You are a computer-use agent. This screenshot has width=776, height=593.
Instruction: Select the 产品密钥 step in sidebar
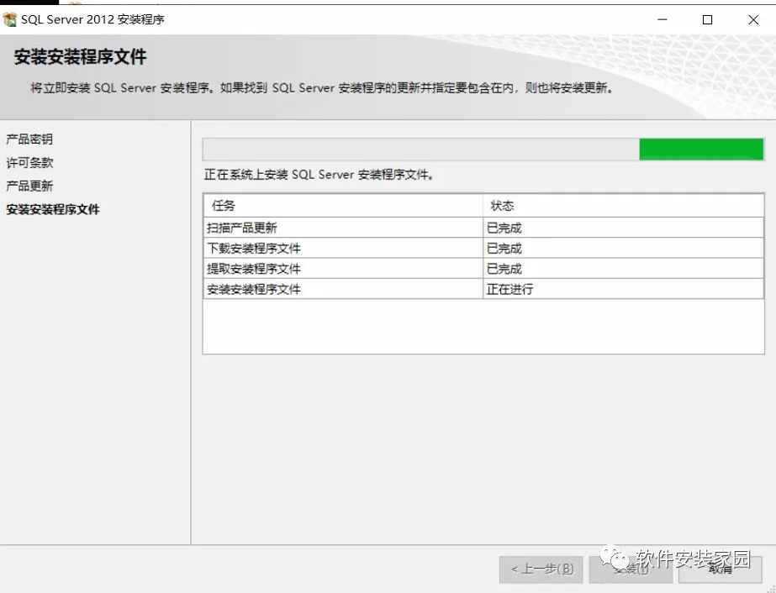[29, 139]
